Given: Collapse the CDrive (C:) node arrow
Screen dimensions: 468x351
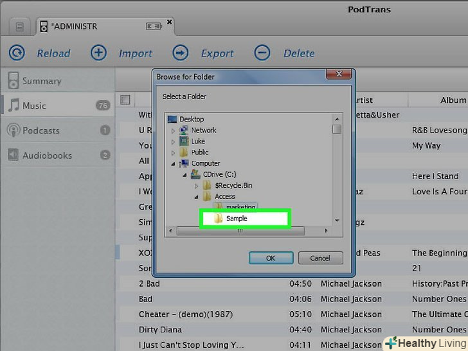Looking at the screenshot, I should pos(184,175).
